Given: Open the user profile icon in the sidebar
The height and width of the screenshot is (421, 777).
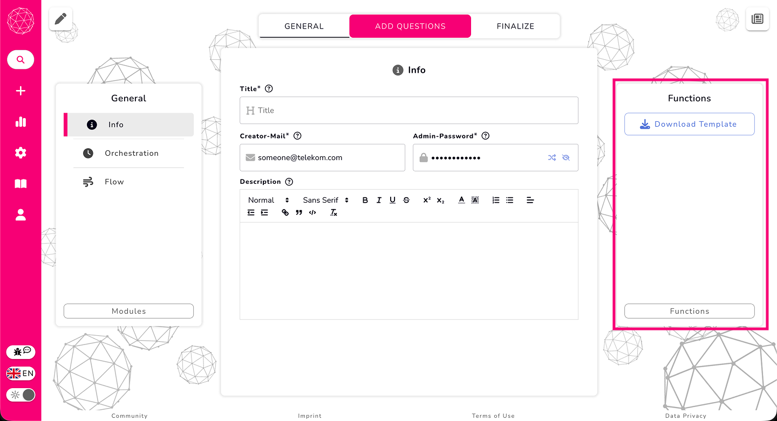Looking at the screenshot, I should click(x=20, y=215).
